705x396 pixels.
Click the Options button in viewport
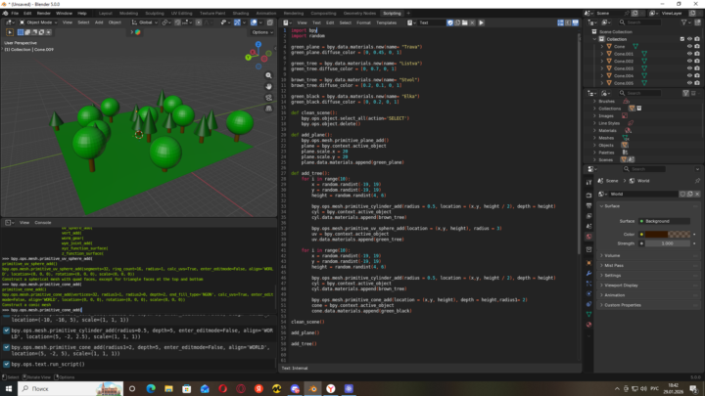click(x=262, y=32)
